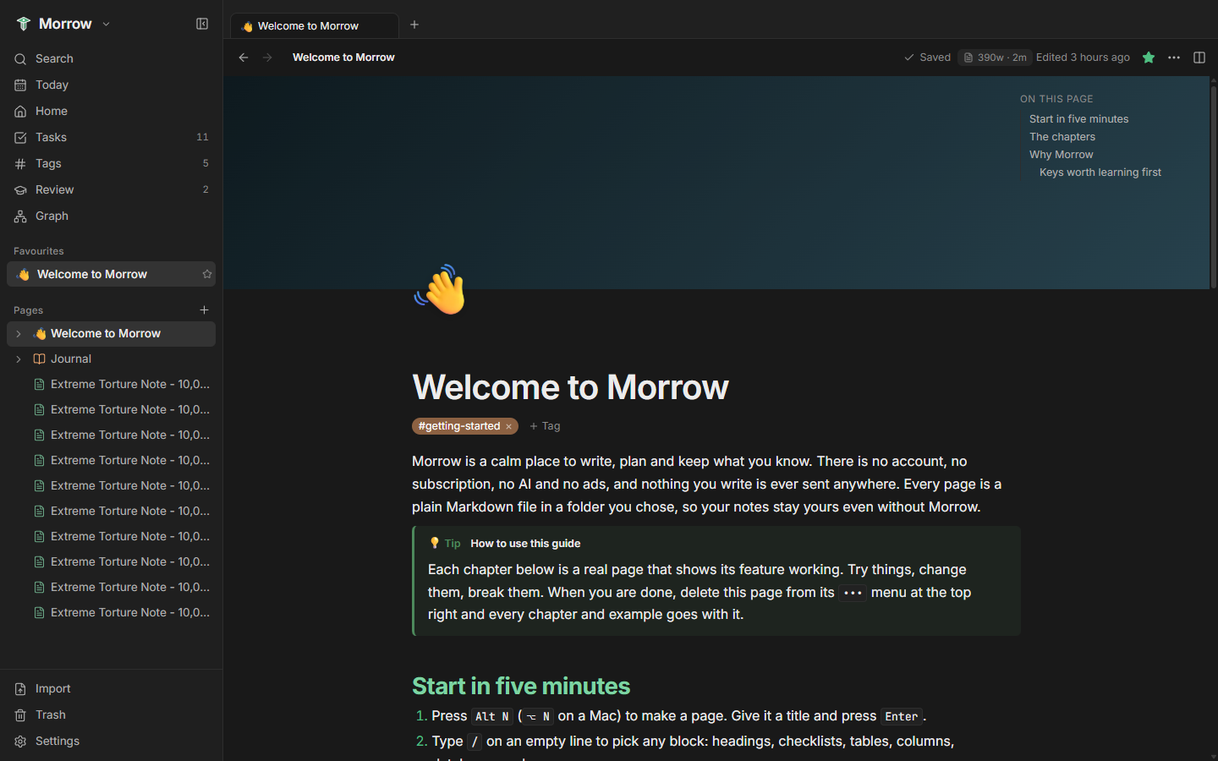This screenshot has width=1218, height=761.
Task: Open the Trash
Action: [111, 714]
